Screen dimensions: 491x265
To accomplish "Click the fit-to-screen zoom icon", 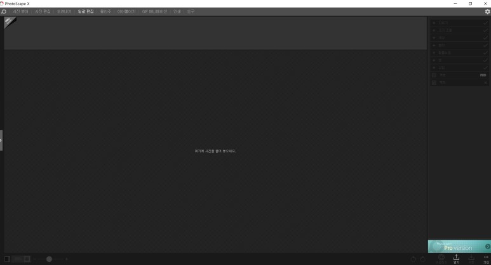I will 27,259.
